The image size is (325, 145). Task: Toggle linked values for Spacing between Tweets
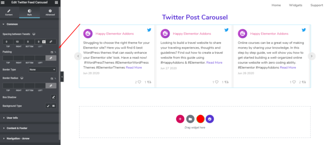click(x=51, y=42)
